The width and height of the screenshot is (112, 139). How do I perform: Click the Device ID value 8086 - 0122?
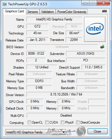click(x=36, y=54)
